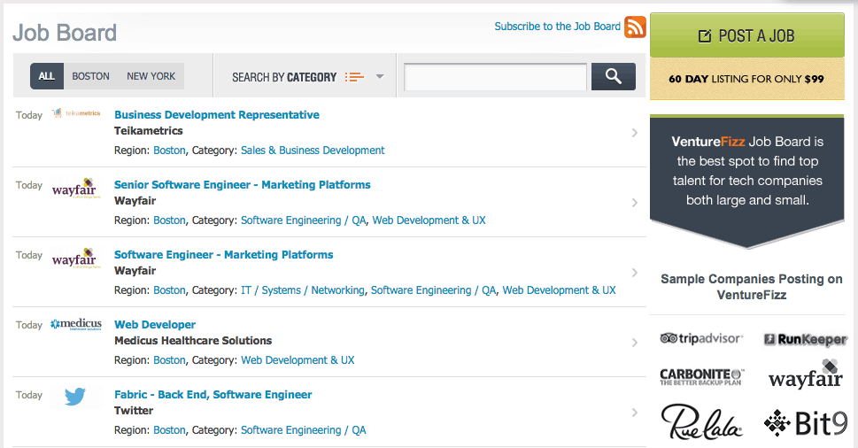Open Business Development Representative job posting
The height and width of the screenshot is (448, 858).
[217, 115]
